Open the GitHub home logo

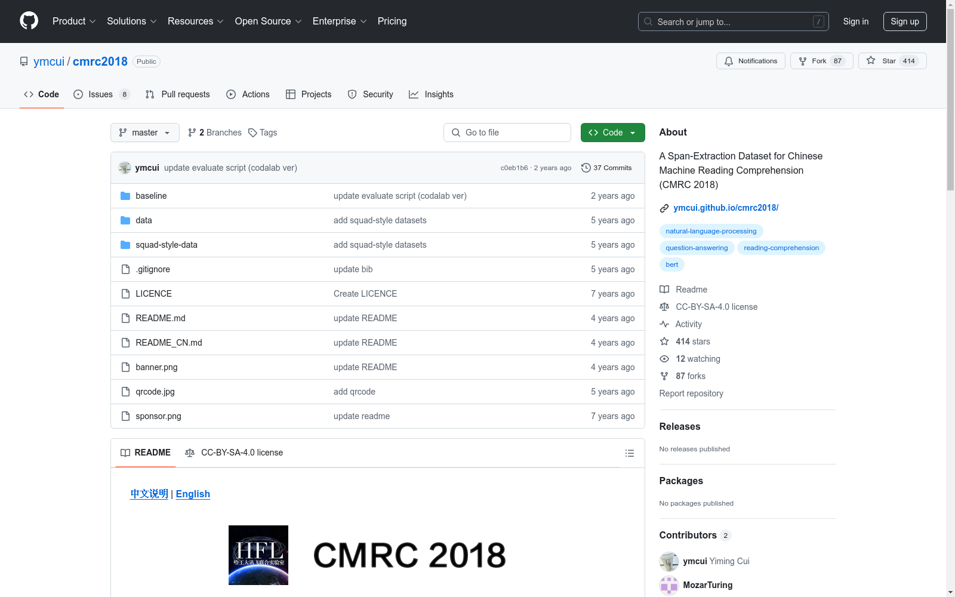[29, 21]
